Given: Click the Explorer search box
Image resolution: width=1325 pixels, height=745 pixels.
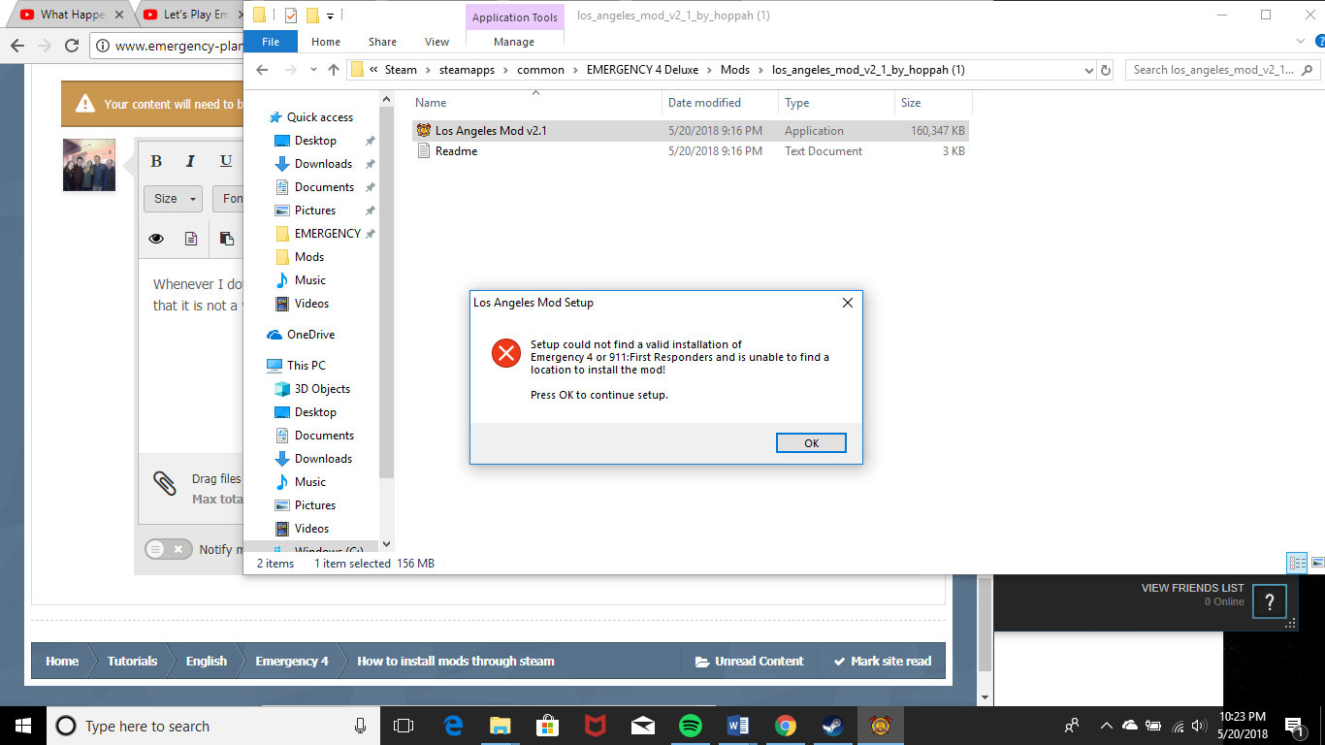Looking at the screenshot, I should (1222, 70).
